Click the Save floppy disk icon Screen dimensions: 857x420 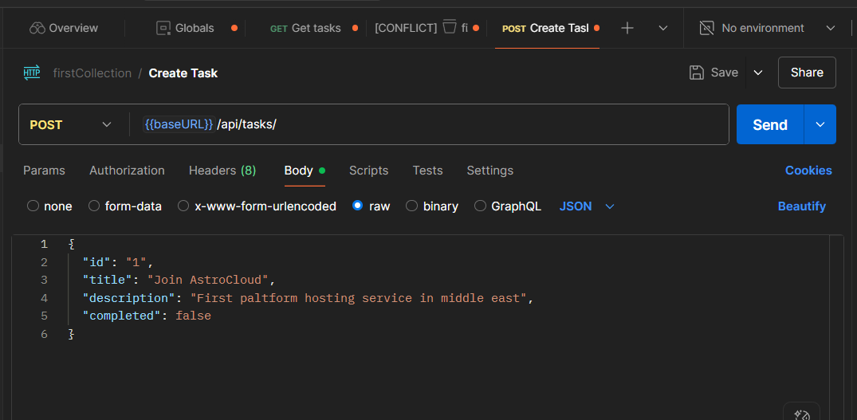pos(697,73)
